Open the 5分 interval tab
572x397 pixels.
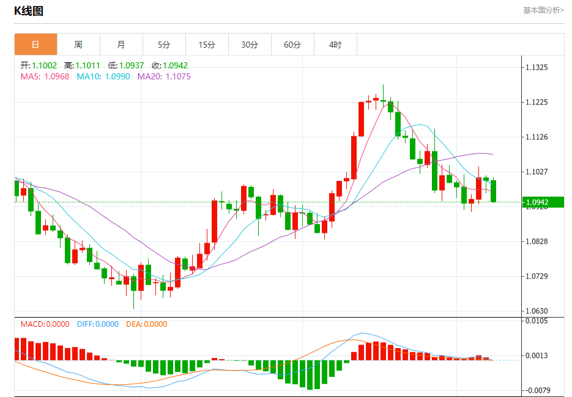coord(164,45)
